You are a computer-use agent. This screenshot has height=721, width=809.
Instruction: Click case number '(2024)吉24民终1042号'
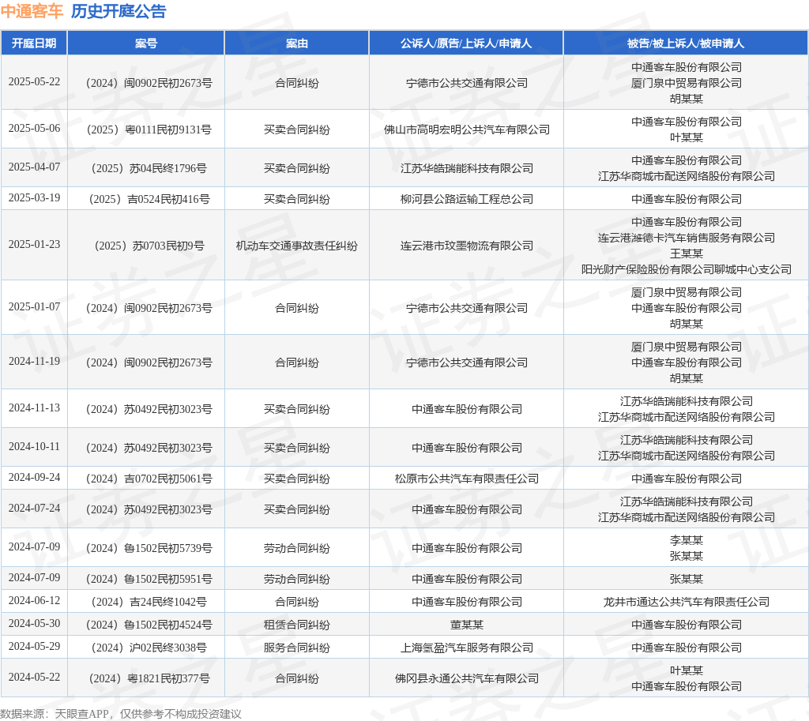[149, 602]
